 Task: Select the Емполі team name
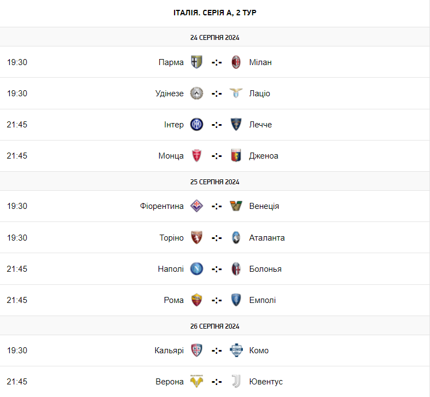263,300
